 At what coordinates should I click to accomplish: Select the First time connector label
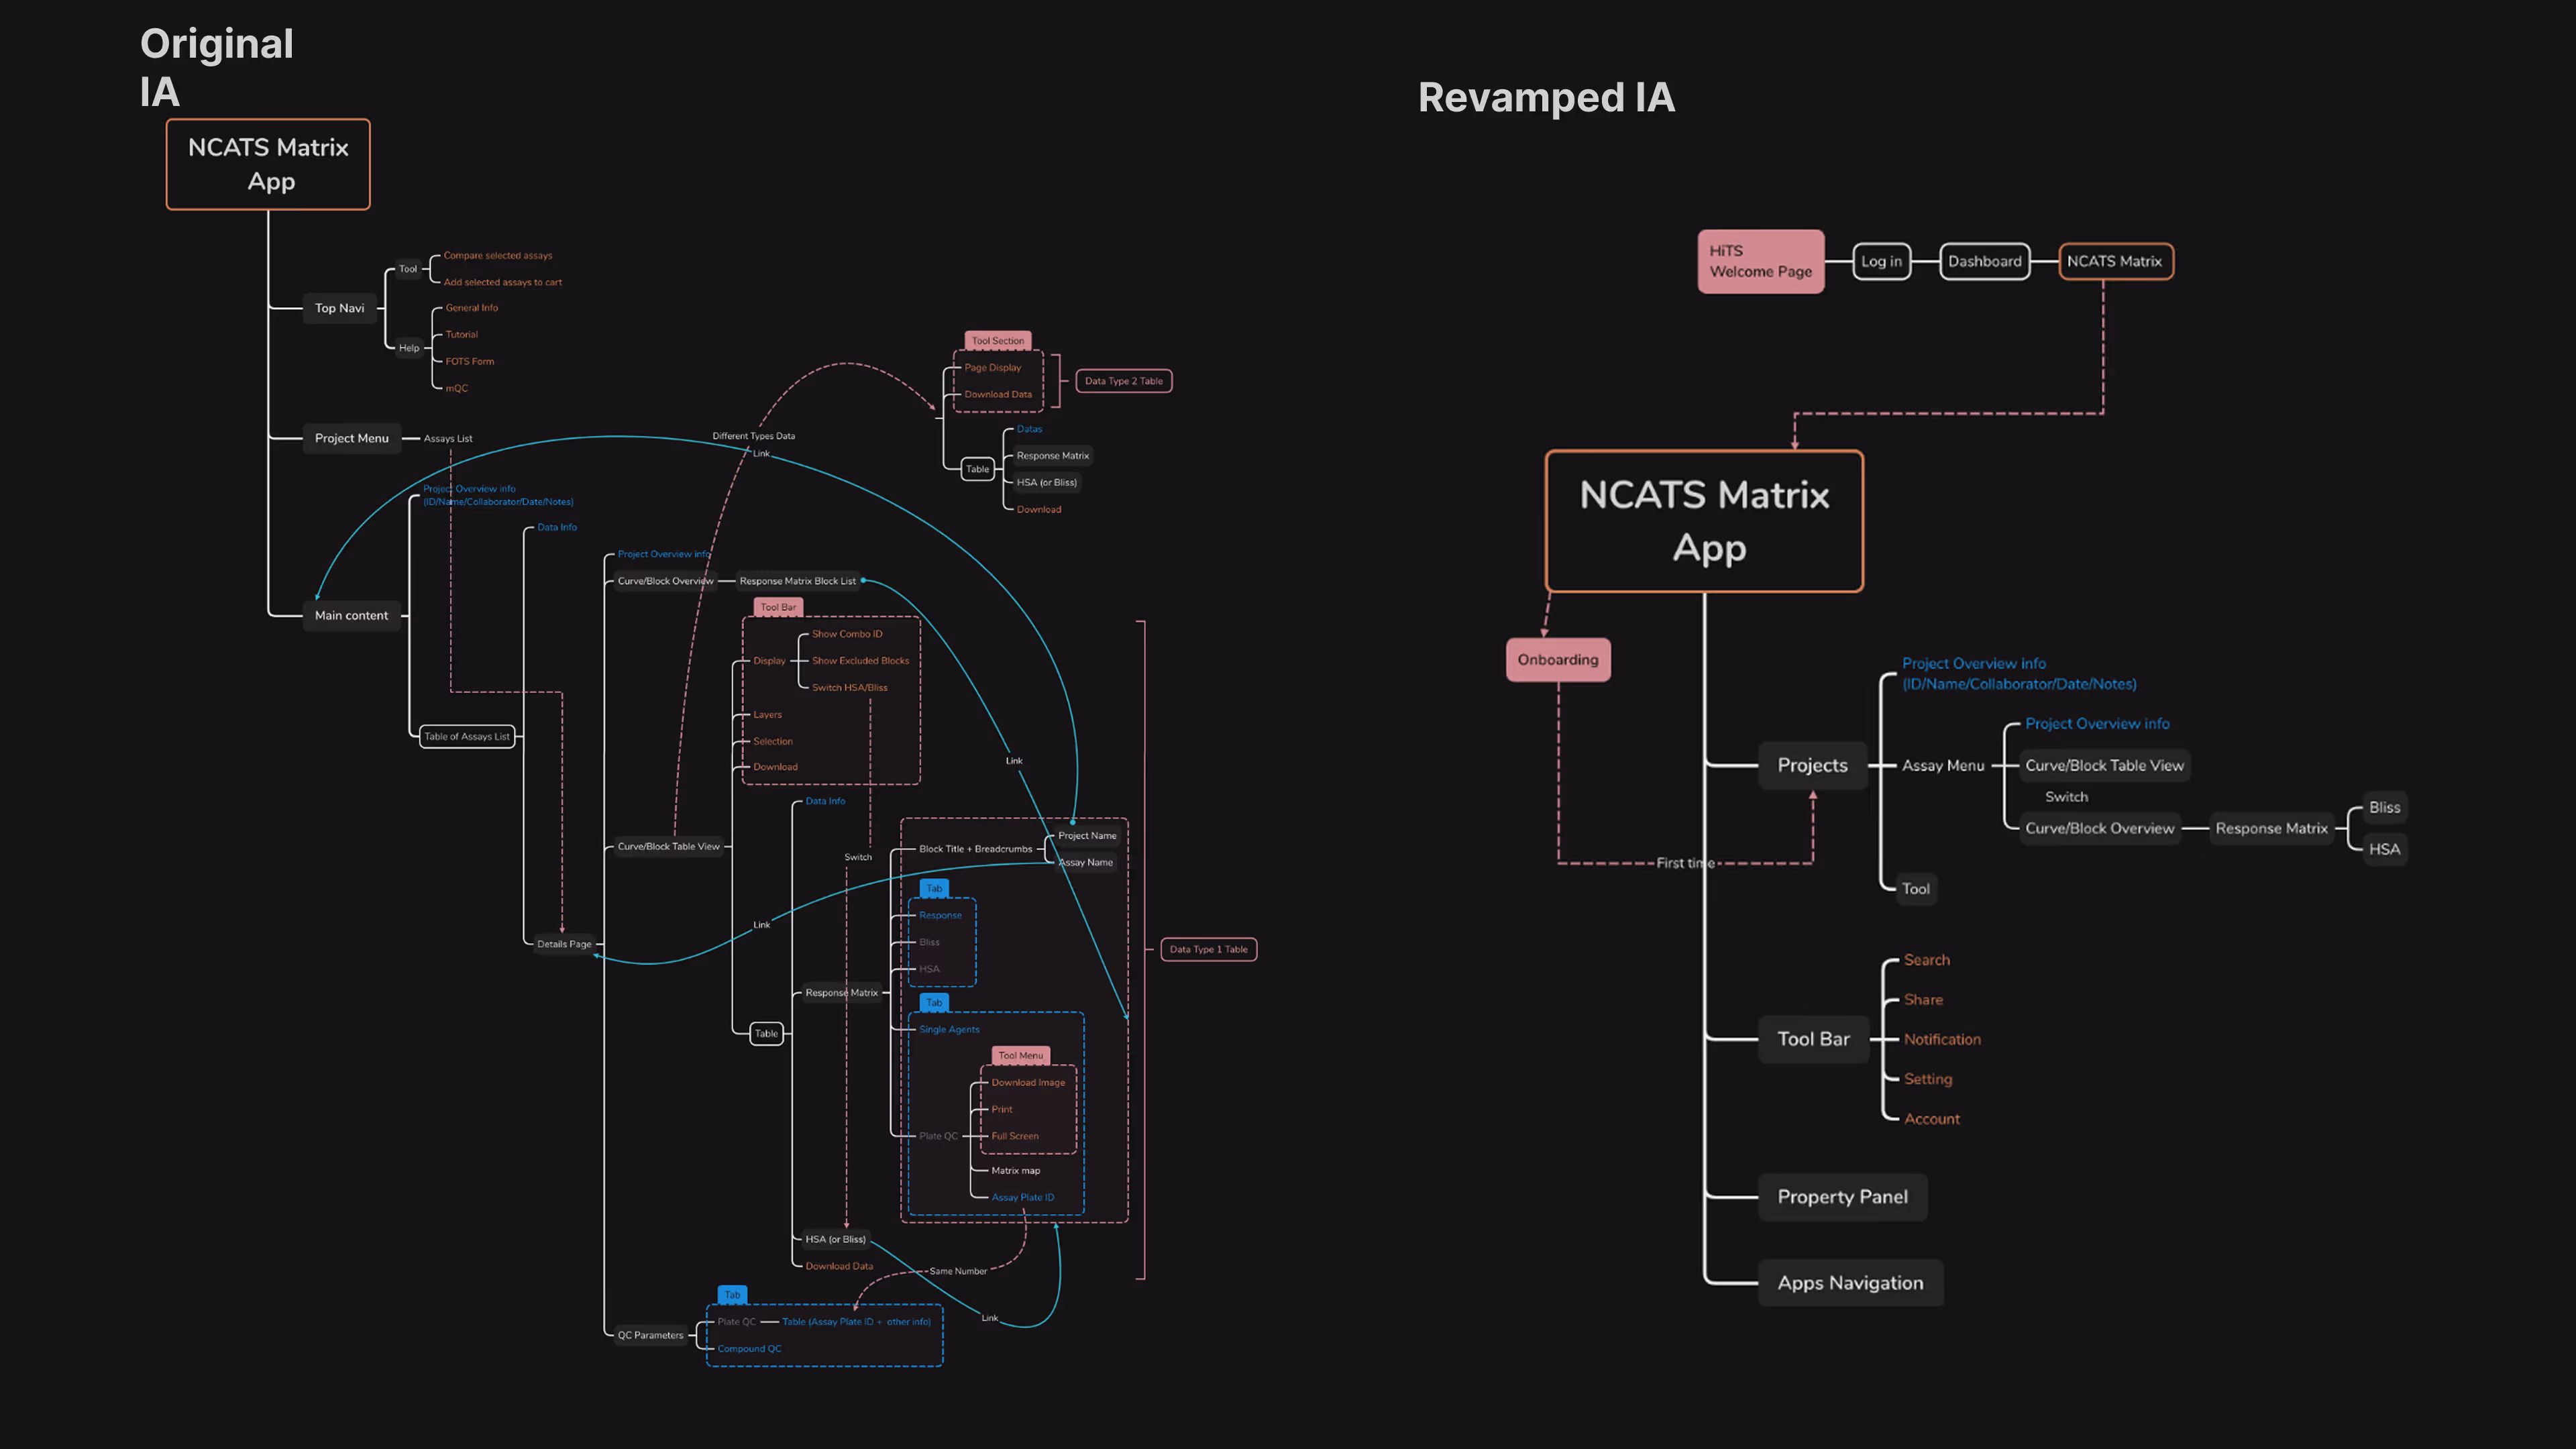[x=1685, y=863]
